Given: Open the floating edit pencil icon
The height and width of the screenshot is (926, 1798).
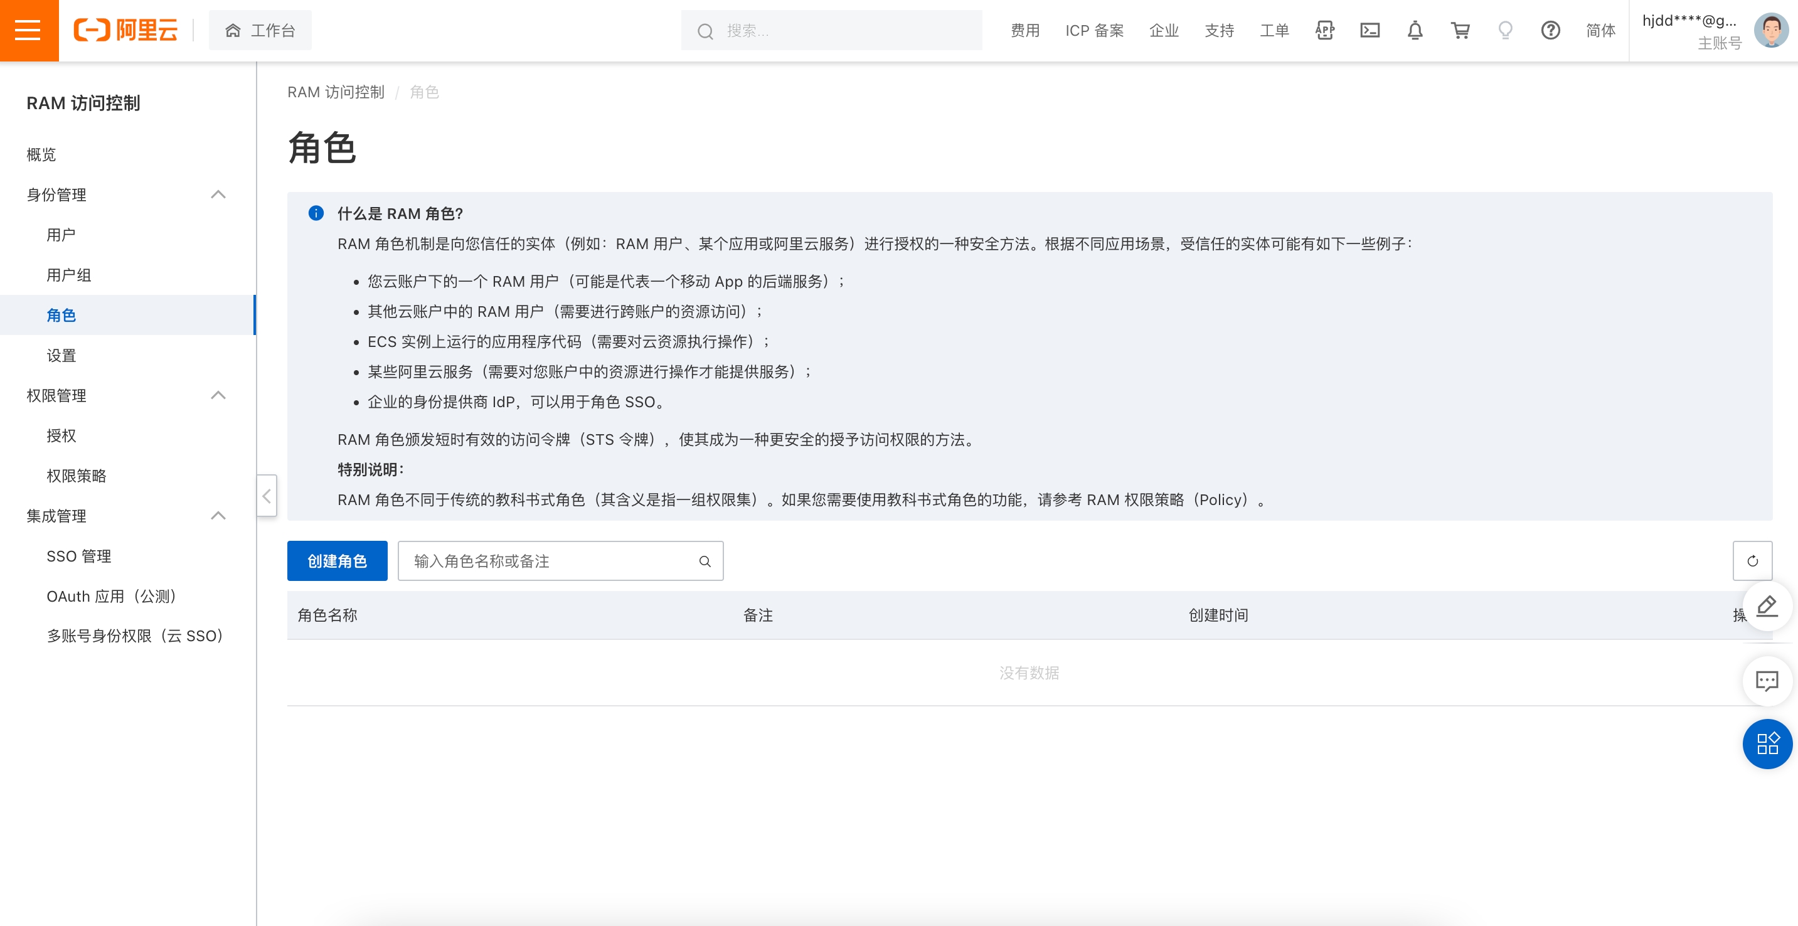Looking at the screenshot, I should 1767,605.
